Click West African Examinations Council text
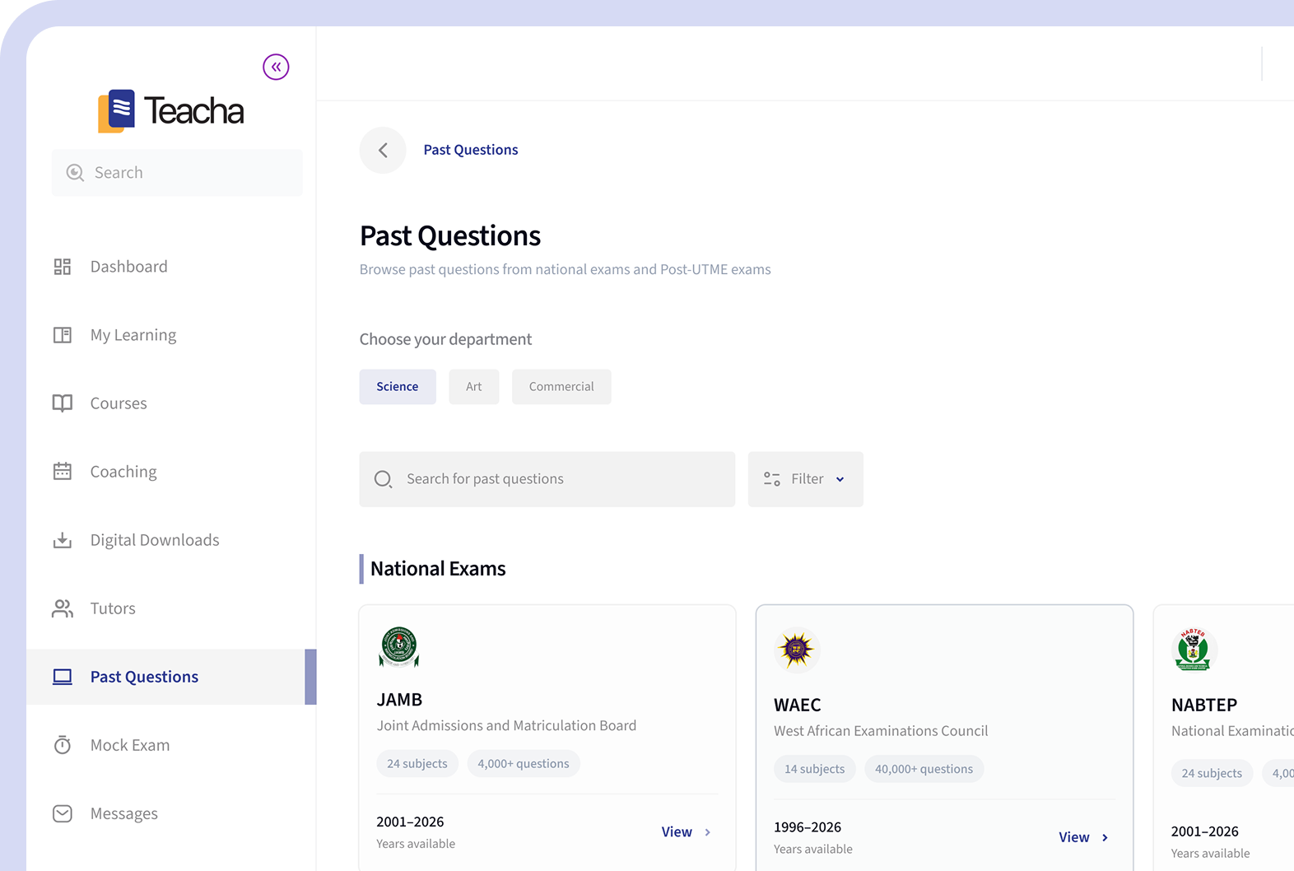The height and width of the screenshot is (871, 1294). coord(881,731)
